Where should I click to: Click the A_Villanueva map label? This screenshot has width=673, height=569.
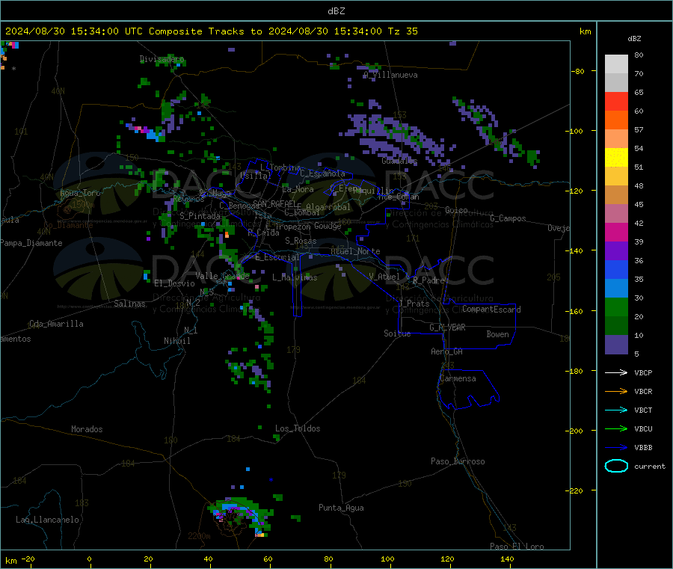pos(390,75)
